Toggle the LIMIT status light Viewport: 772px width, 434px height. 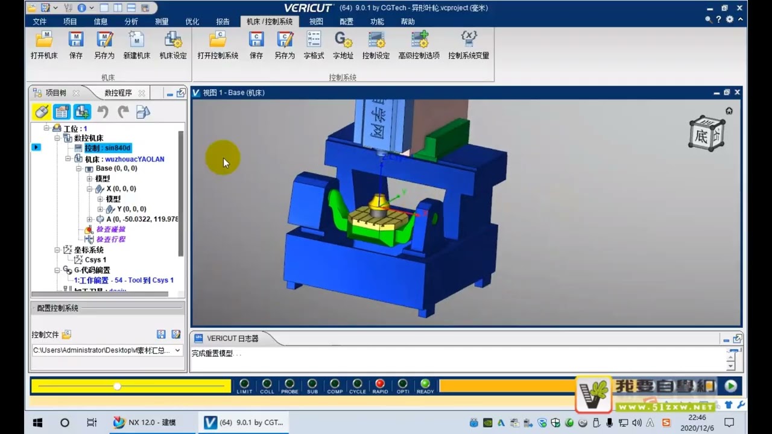point(244,383)
